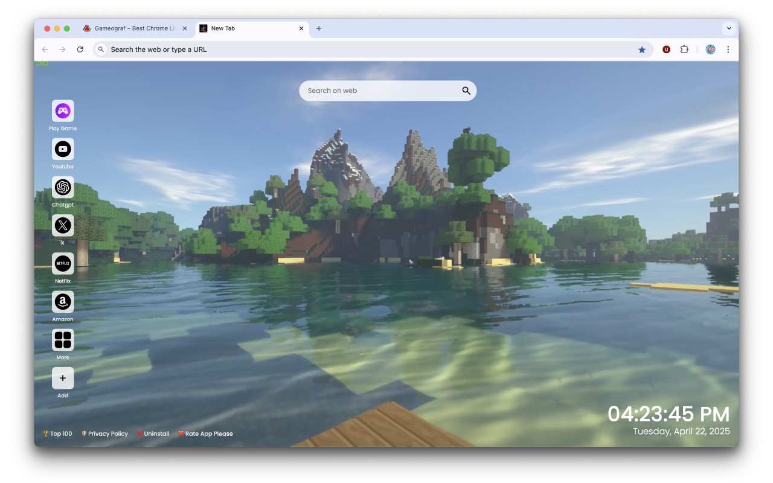Screen dimensions: 773x483
Task: Open the Chrome extensions puzzle icon
Action: coord(684,49)
